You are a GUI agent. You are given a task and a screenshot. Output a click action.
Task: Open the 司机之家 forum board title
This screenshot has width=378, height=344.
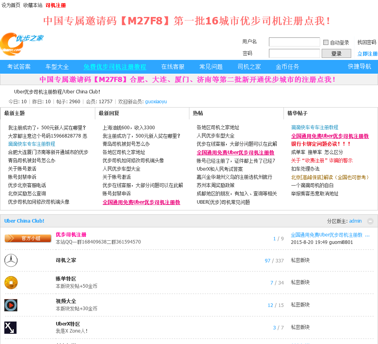coord(66,260)
